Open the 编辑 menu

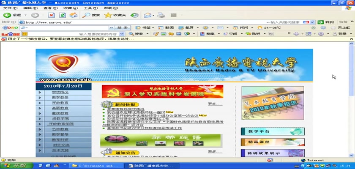coord(30,8)
